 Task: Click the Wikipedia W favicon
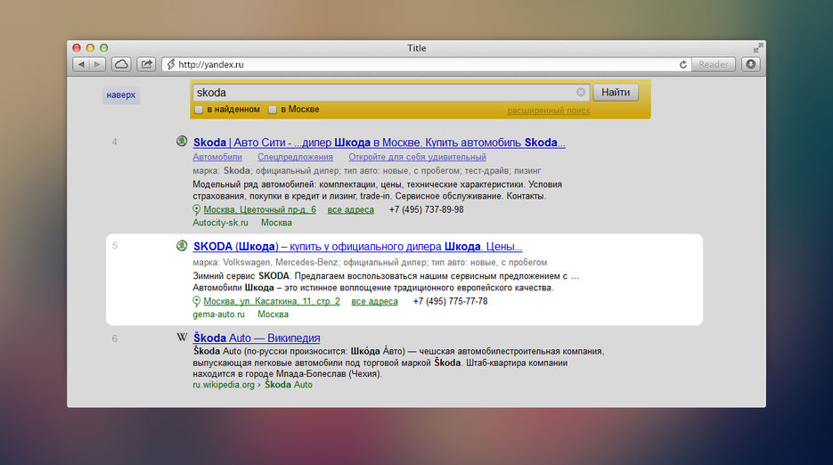pos(182,337)
